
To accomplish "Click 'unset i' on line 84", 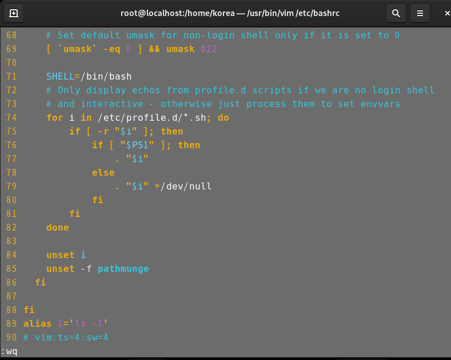I will pos(66,255).
